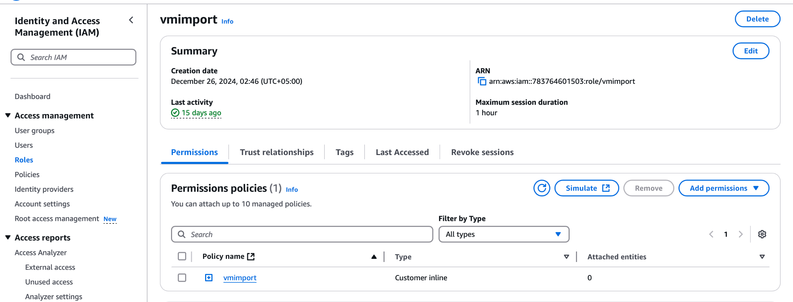Open table preferences gear icon
The image size is (793, 302).
762,234
